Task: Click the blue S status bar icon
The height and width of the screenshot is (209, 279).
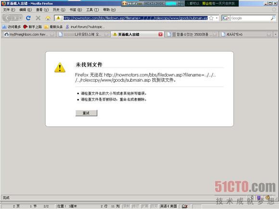Action: click(259, 197)
